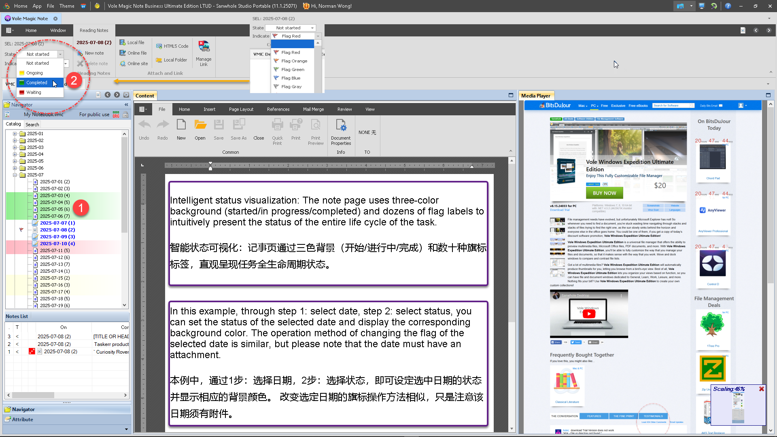Screen dimensions: 777x437
Task: Switch to the Search tab in Navigator
Action: coord(32,125)
